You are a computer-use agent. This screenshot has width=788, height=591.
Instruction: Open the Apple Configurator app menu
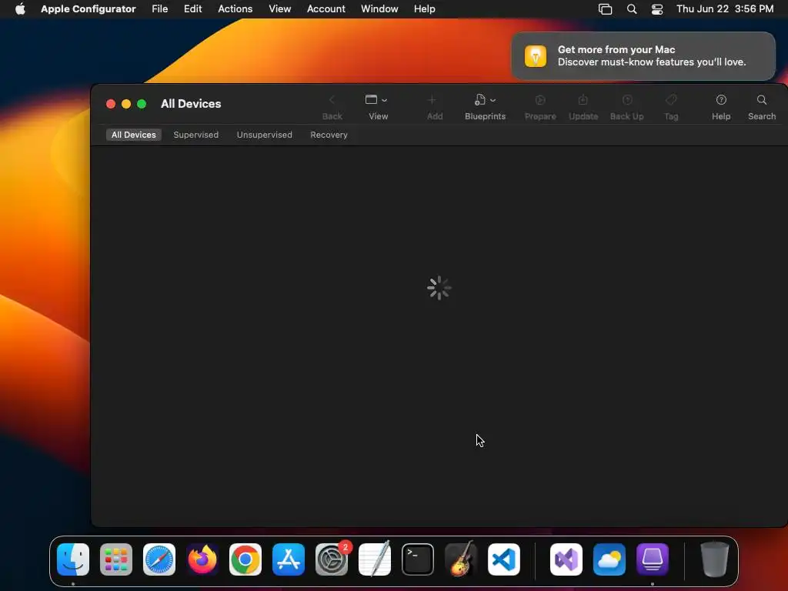coord(88,8)
